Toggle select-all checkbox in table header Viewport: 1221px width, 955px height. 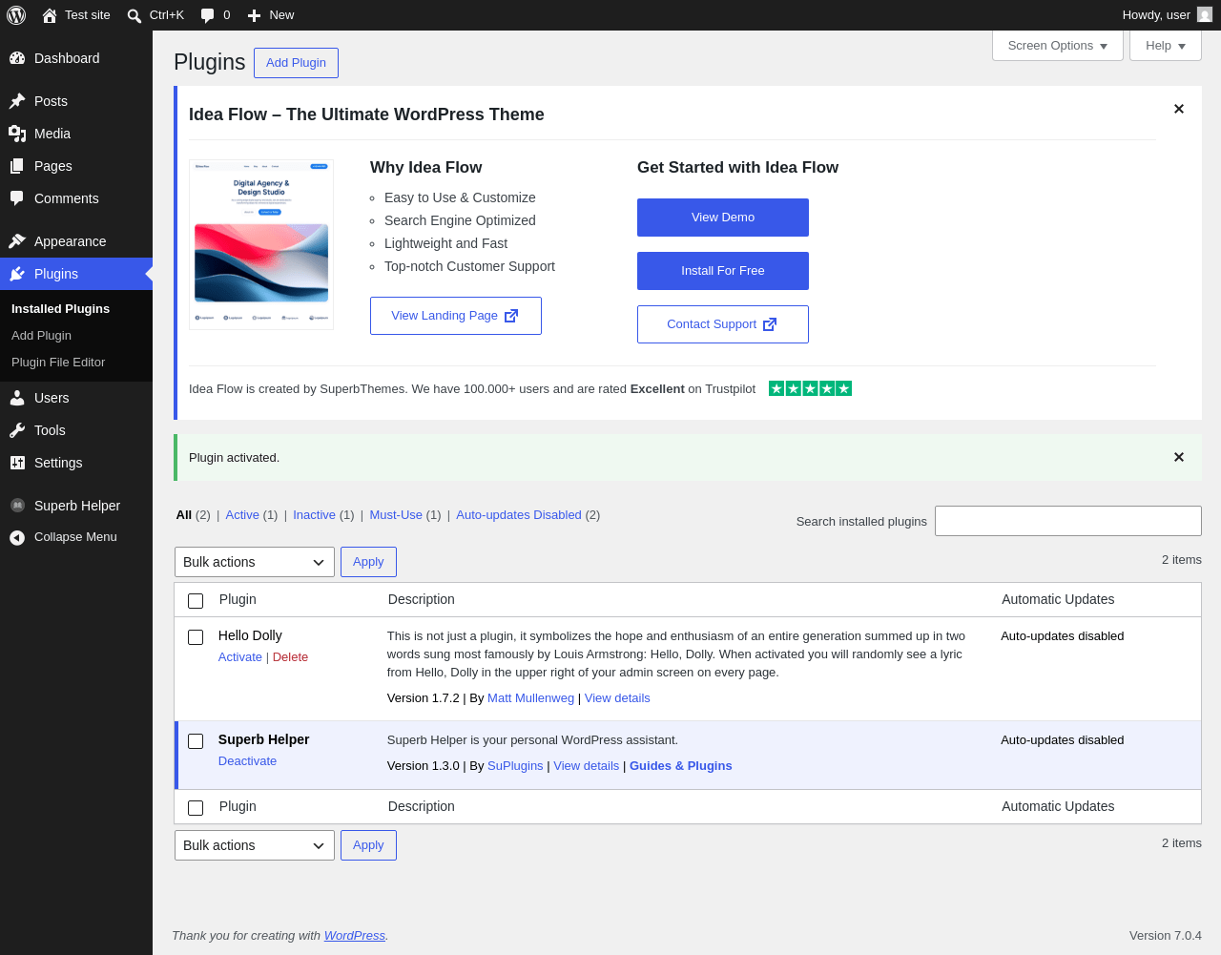[x=196, y=601]
